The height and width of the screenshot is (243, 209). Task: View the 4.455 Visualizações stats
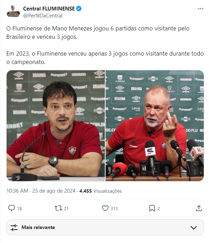(101, 191)
